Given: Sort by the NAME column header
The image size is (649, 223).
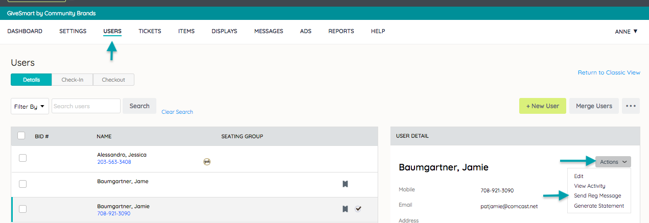Looking at the screenshot, I should (x=104, y=136).
